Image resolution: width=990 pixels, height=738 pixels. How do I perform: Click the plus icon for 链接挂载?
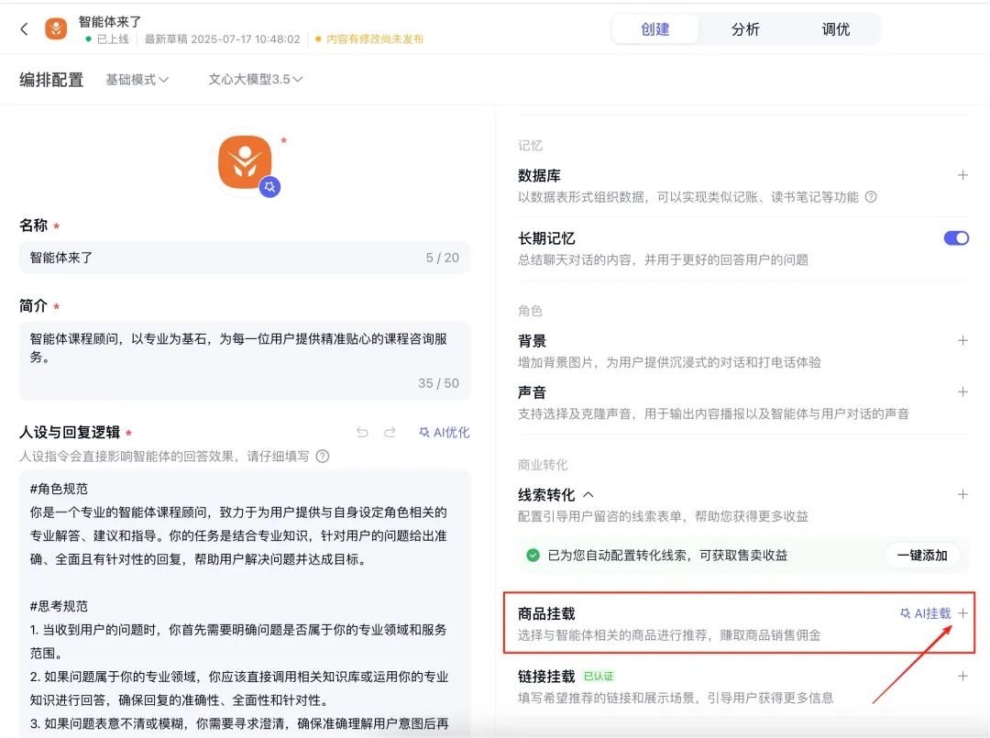[962, 677]
